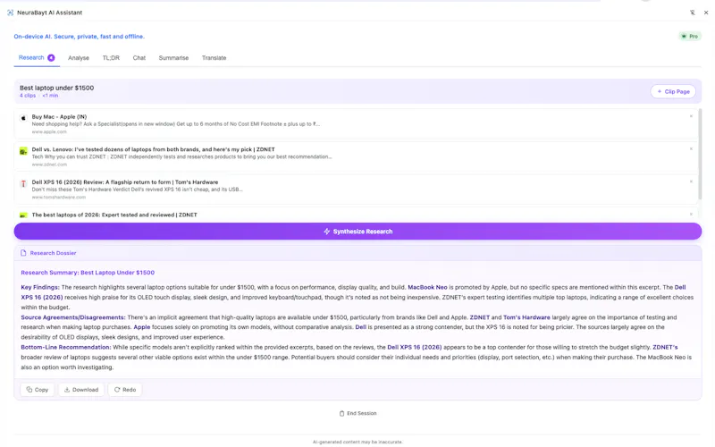
Task: Click the Research Dossier header
Action: pyautogui.click(x=357, y=253)
